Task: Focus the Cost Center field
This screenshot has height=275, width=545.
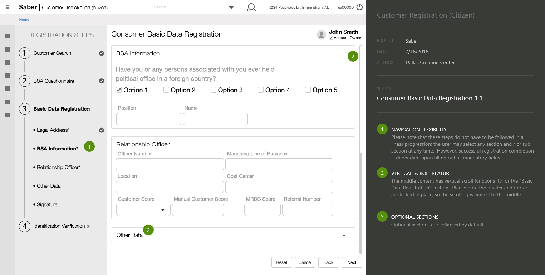Action: point(279,187)
